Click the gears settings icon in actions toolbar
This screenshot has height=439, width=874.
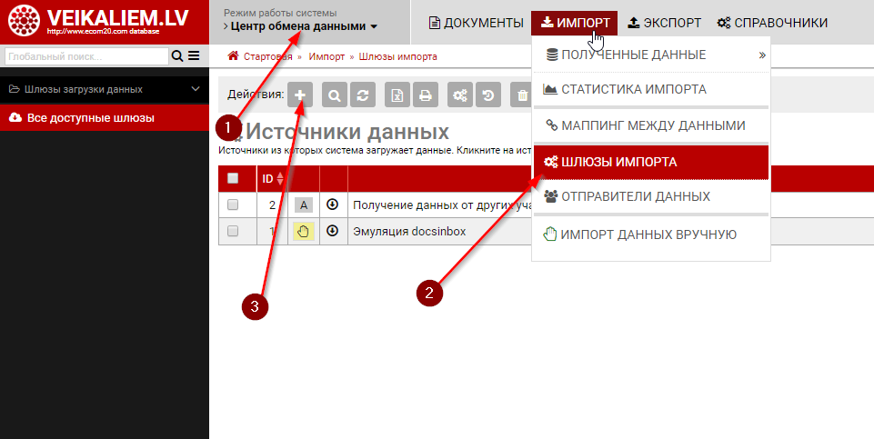click(x=460, y=95)
